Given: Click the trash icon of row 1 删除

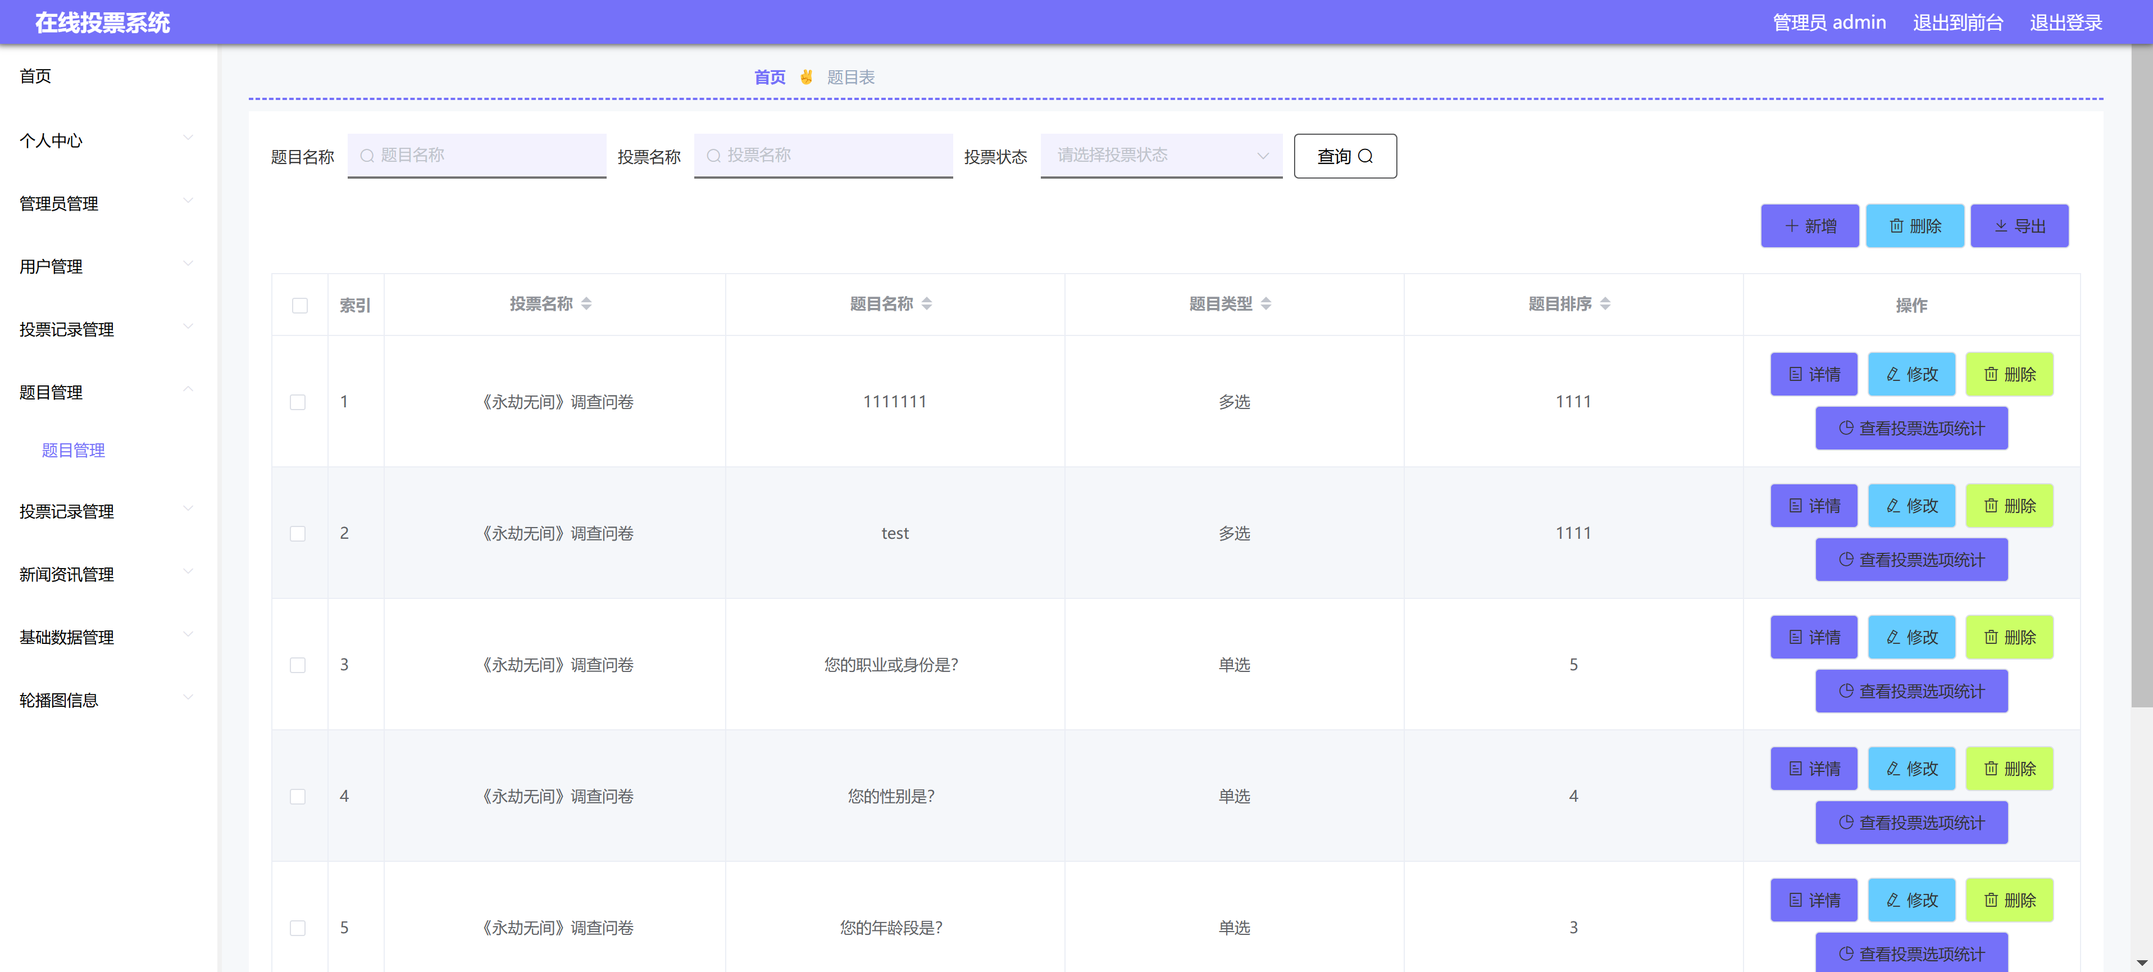Looking at the screenshot, I should [1991, 374].
